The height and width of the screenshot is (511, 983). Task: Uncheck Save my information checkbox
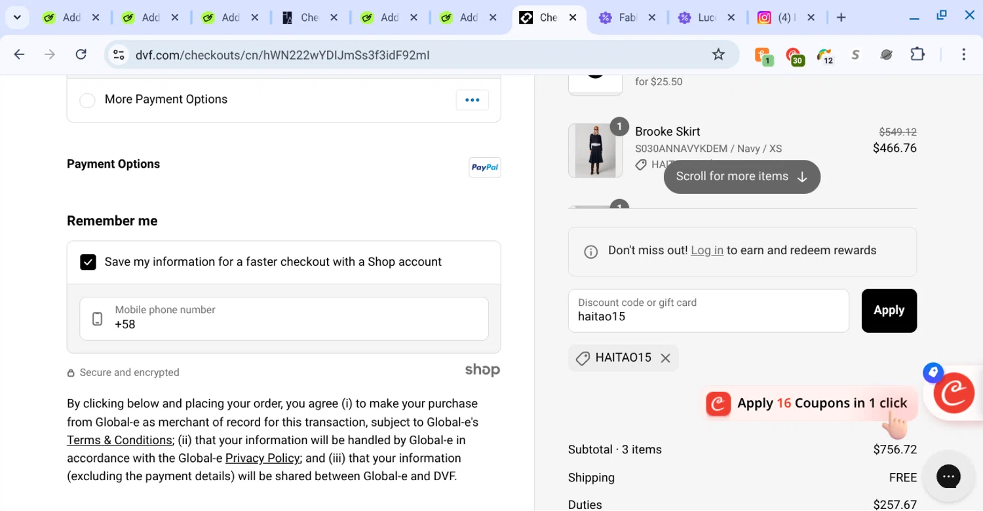point(88,262)
